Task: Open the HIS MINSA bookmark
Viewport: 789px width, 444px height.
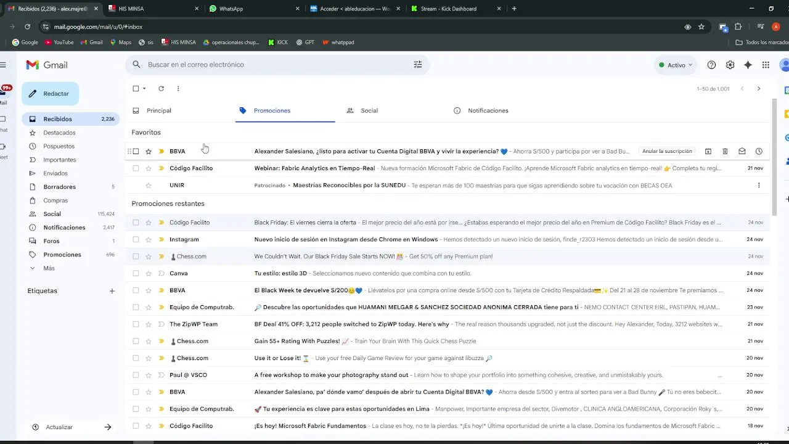Action: [179, 43]
